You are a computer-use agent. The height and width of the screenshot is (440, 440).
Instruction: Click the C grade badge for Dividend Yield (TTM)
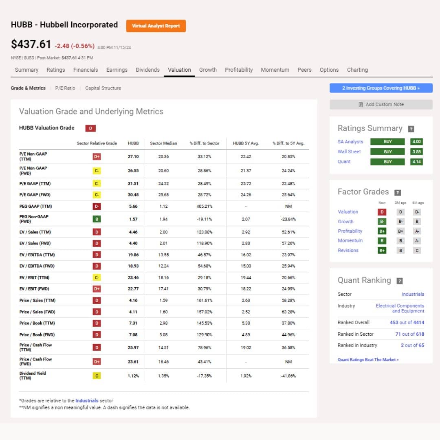(97, 376)
